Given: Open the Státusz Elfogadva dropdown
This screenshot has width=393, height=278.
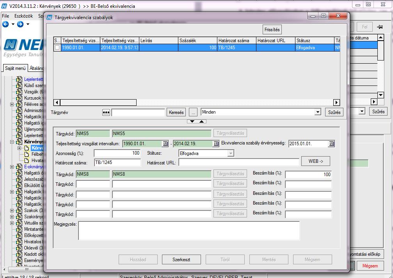Looking at the screenshot, I should click(x=231, y=153).
